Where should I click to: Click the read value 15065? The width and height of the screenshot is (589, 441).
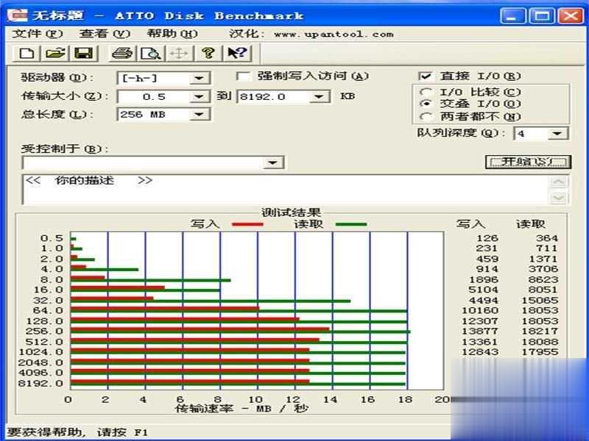540,301
